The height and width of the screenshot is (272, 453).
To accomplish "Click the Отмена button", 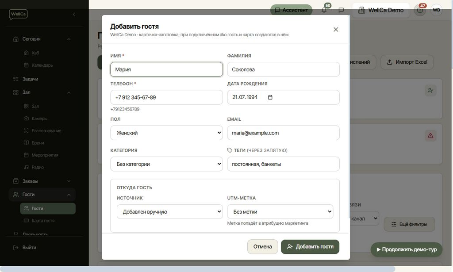I will point(262,247).
